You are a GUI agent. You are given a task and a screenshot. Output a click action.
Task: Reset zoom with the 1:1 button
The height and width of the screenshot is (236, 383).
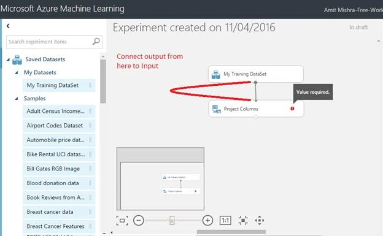tap(225, 221)
